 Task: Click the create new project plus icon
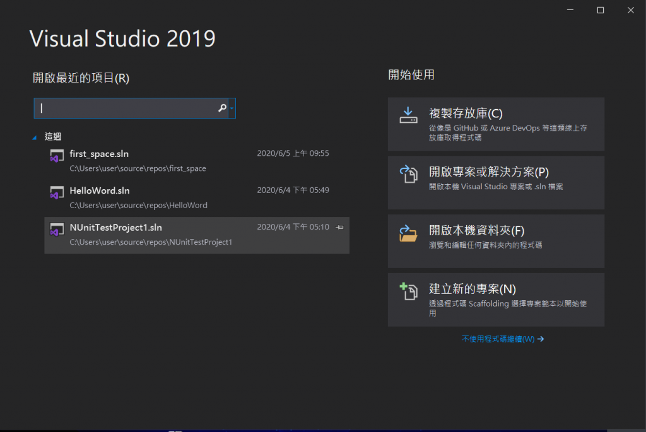coord(408,291)
